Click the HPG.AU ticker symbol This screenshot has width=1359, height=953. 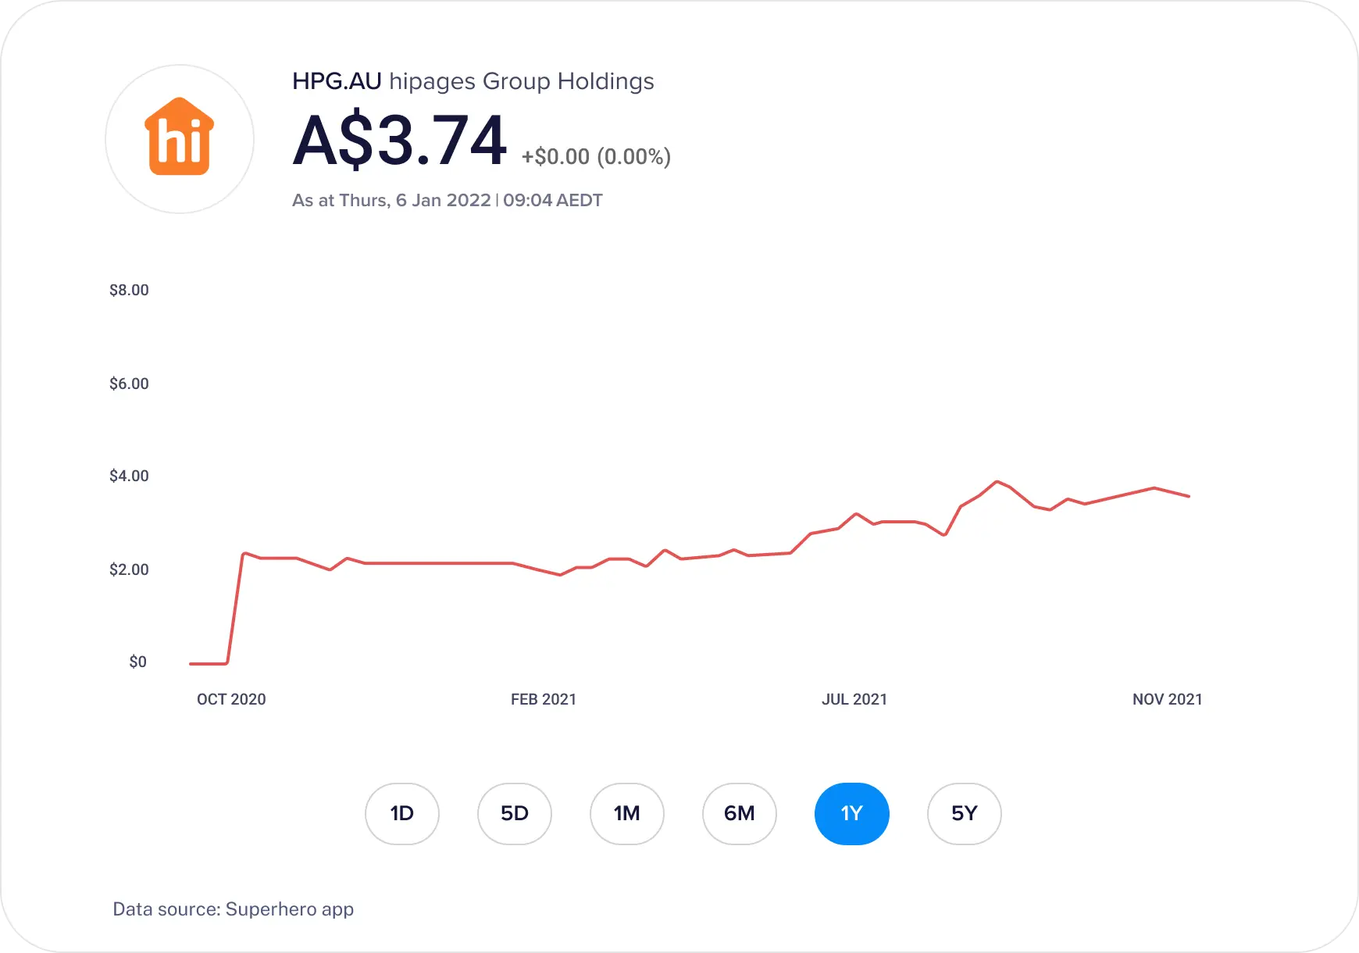pos(337,81)
